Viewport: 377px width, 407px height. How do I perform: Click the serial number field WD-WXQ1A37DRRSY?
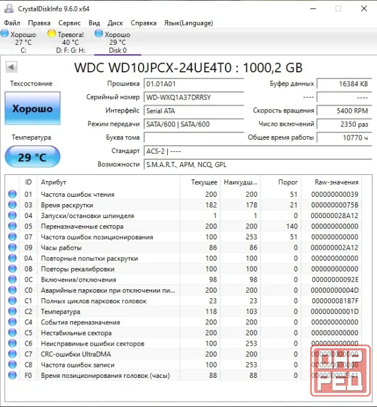[x=194, y=97]
